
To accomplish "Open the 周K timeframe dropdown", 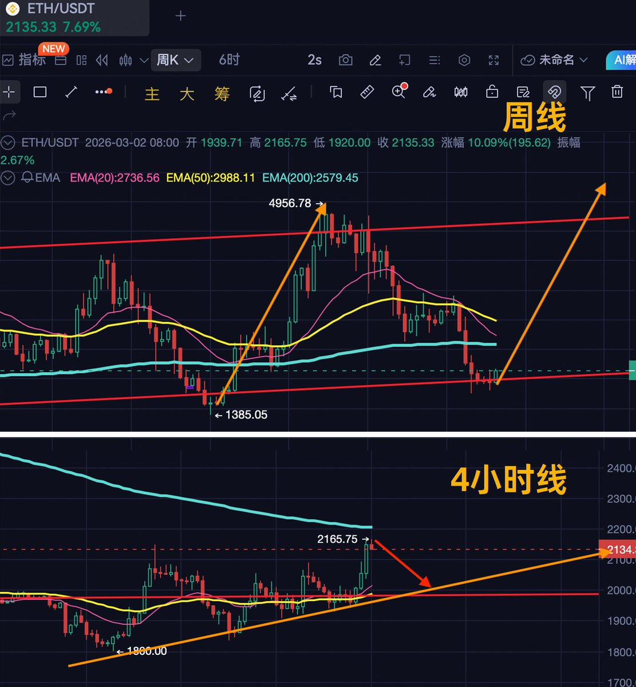I will coord(176,60).
